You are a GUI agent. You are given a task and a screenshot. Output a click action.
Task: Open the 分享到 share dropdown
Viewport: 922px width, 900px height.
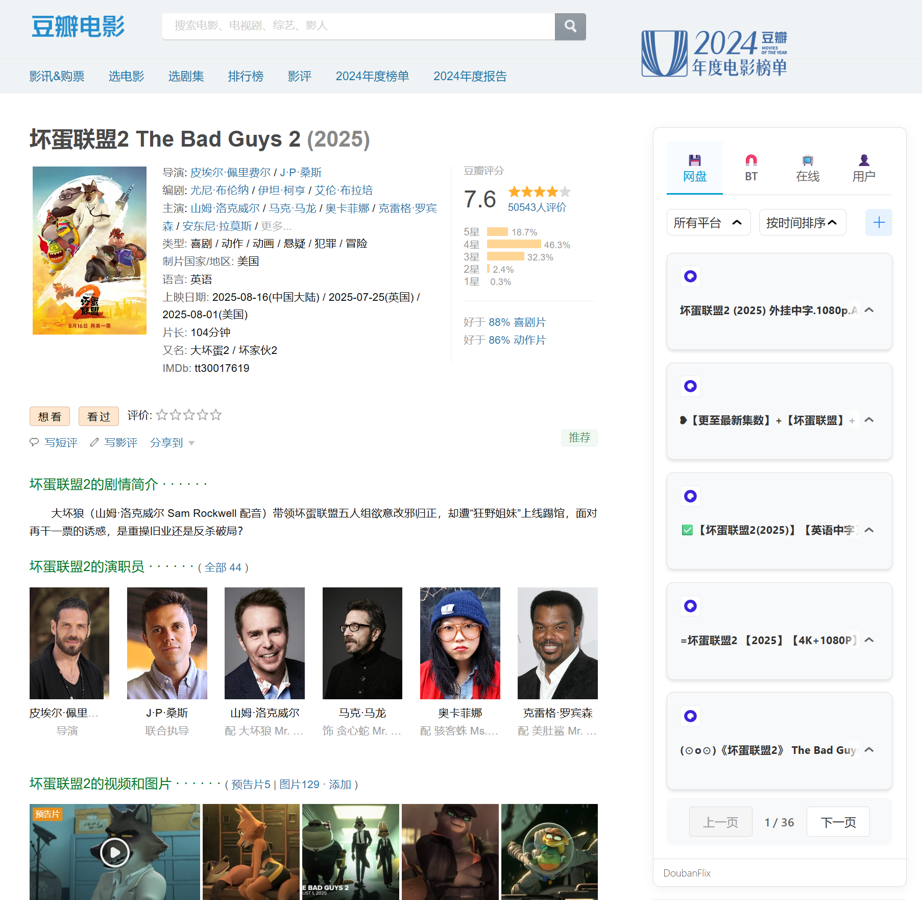tap(172, 442)
